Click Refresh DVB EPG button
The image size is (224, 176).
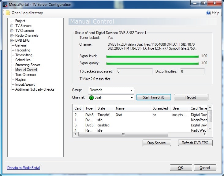[x=195, y=143]
